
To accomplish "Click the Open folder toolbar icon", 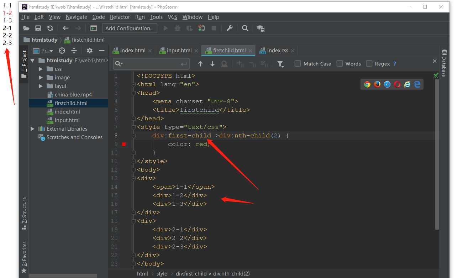I will pyautogui.click(x=26, y=28).
